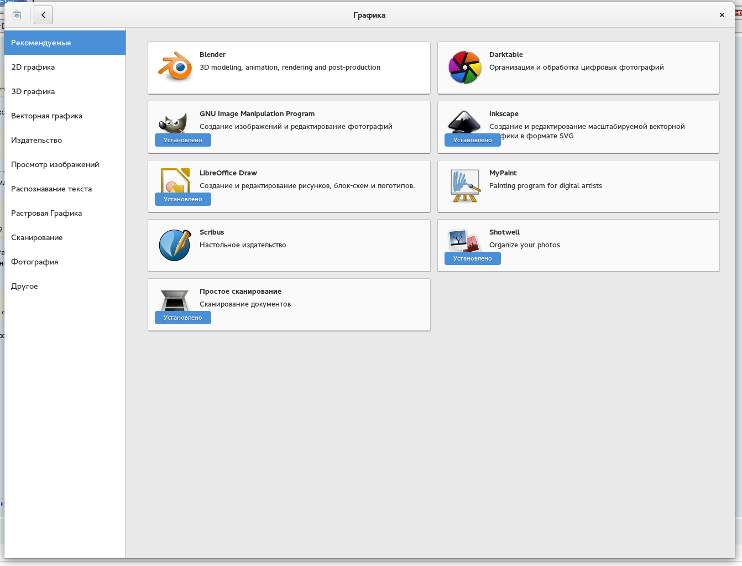Click the Blender app icon
Screen dimensions: 742x566
click(175, 67)
